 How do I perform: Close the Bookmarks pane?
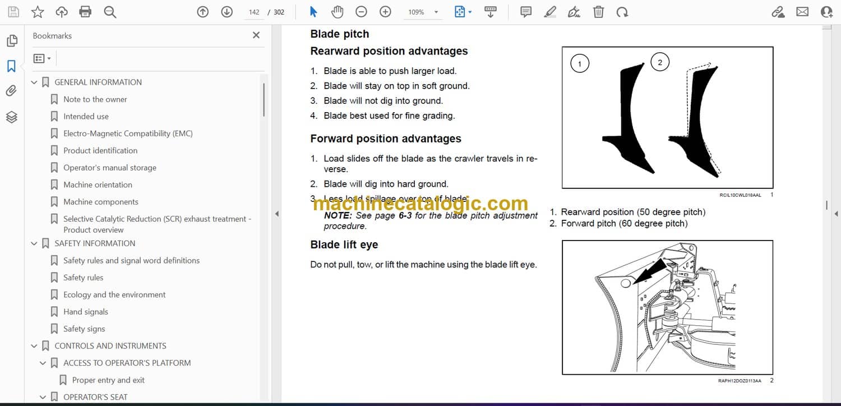[256, 35]
